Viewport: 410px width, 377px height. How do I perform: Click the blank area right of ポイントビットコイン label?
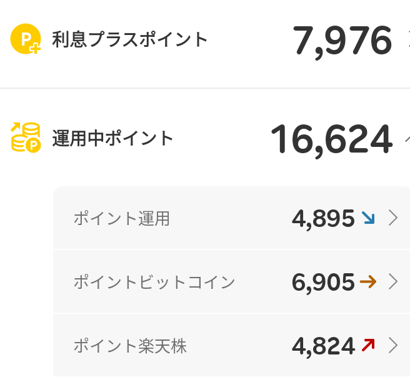pyautogui.click(x=262, y=283)
